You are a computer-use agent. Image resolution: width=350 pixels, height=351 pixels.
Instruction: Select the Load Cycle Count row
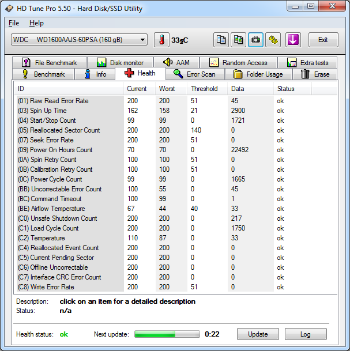(x=176, y=228)
